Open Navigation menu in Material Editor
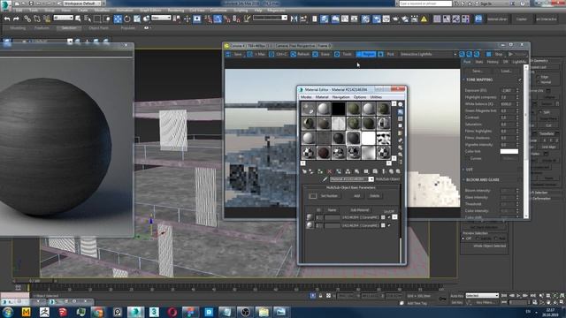The image size is (566, 318). click(340, 97)
